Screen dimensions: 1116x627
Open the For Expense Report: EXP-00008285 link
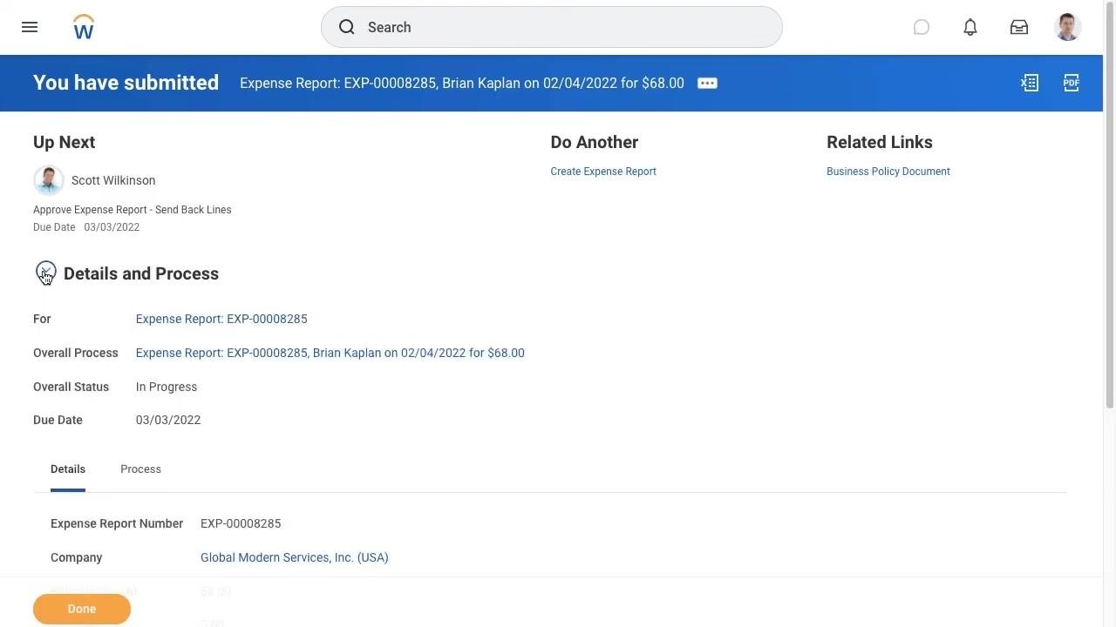[221, 319]
